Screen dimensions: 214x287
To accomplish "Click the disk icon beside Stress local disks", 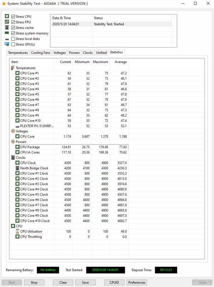I will click(7, 39).
